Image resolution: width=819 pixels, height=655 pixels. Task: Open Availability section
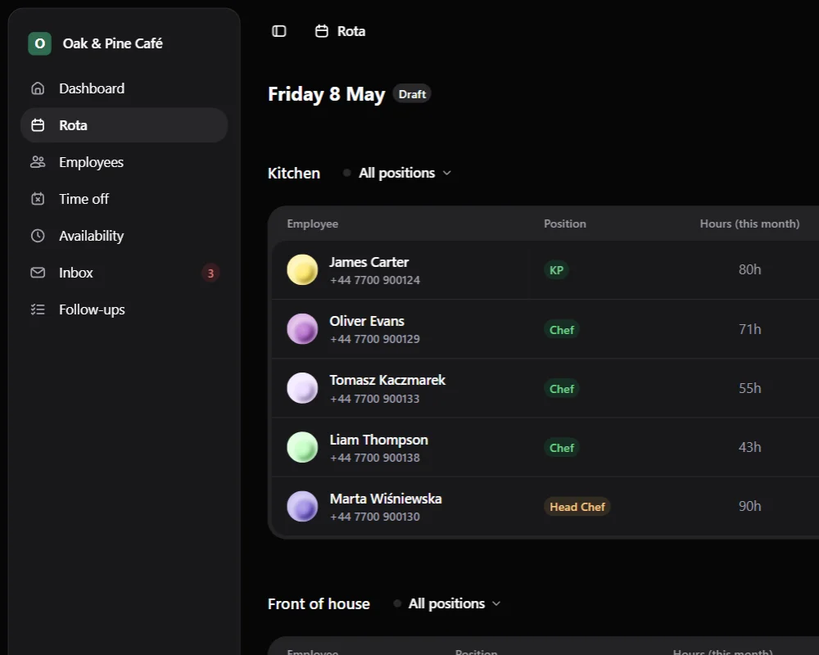click(124, 236)
